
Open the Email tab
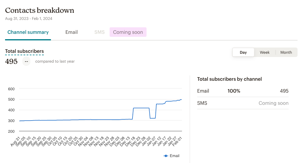tap(71, 32)
